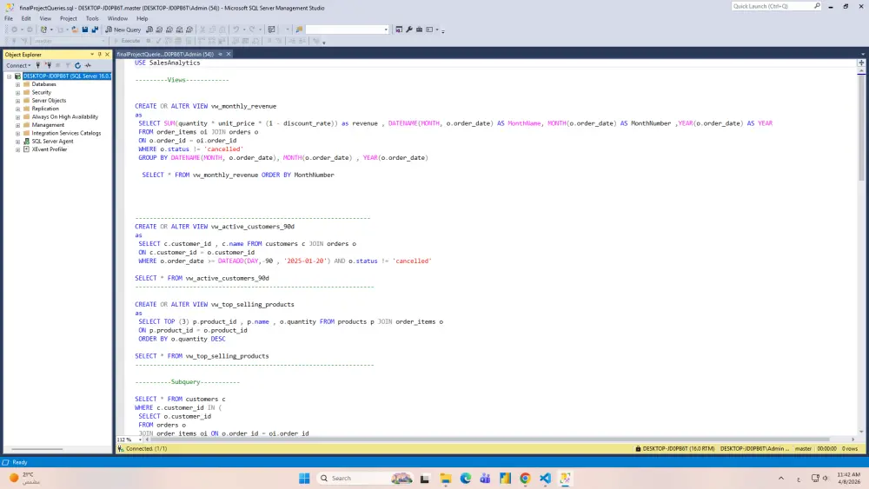Click the New Project toolbar icon
This screenshot has height=489, width=869.
pos(43,30)
